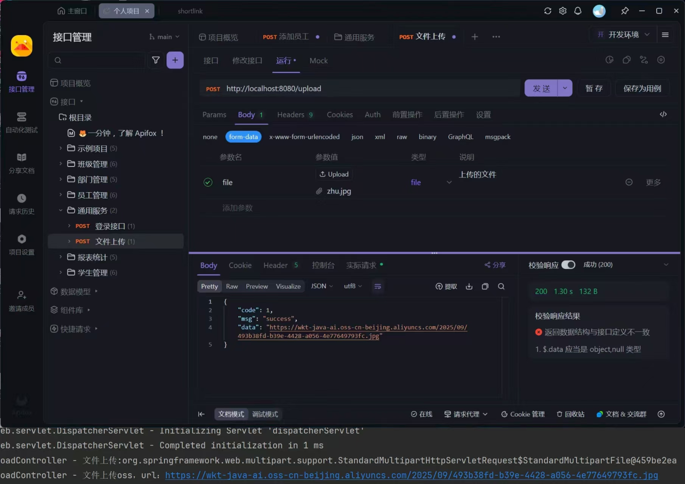The width and height of the screenshot is (685, 484).
Task: Expand the 员工管理 folder
Action: 61,195
